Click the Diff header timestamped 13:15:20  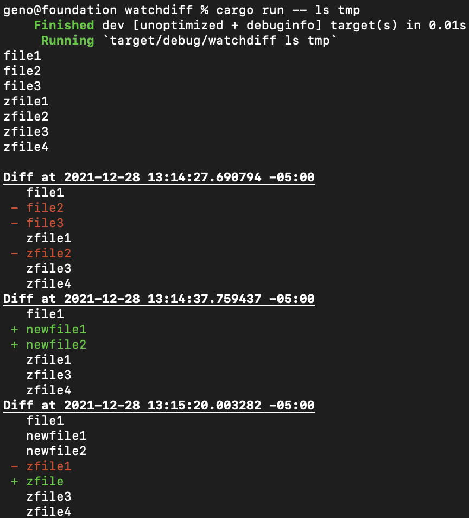tap(159, 405)
